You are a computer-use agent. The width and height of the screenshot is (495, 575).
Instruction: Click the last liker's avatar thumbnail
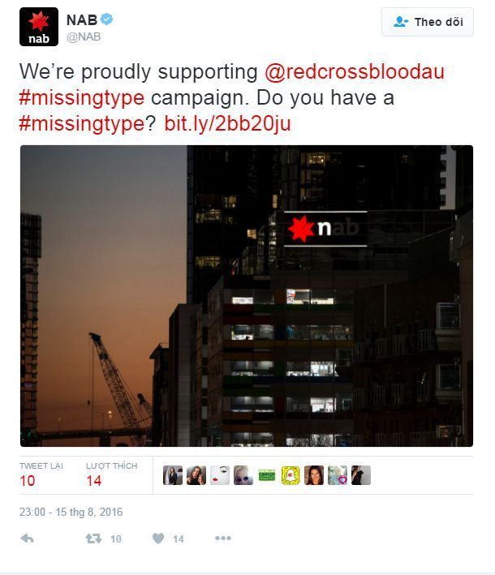coord(361,475)
